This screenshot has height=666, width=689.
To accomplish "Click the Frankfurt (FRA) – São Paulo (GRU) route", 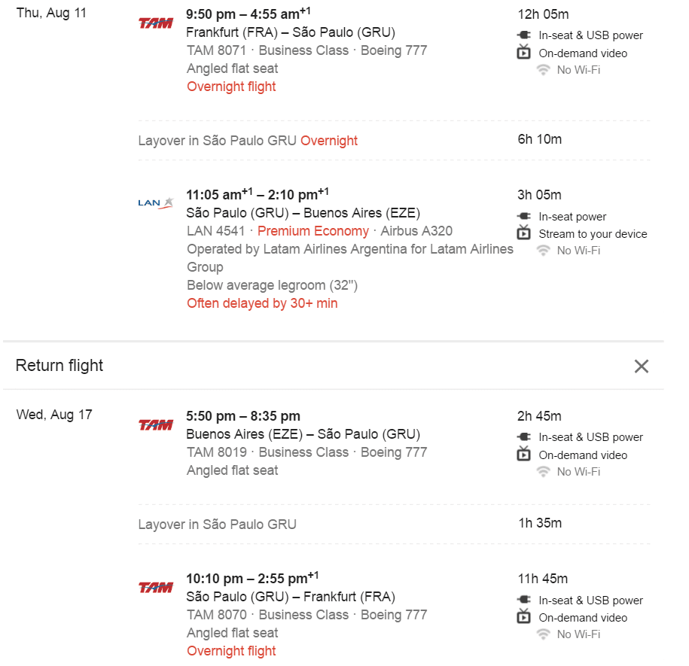I will [291, 32].
